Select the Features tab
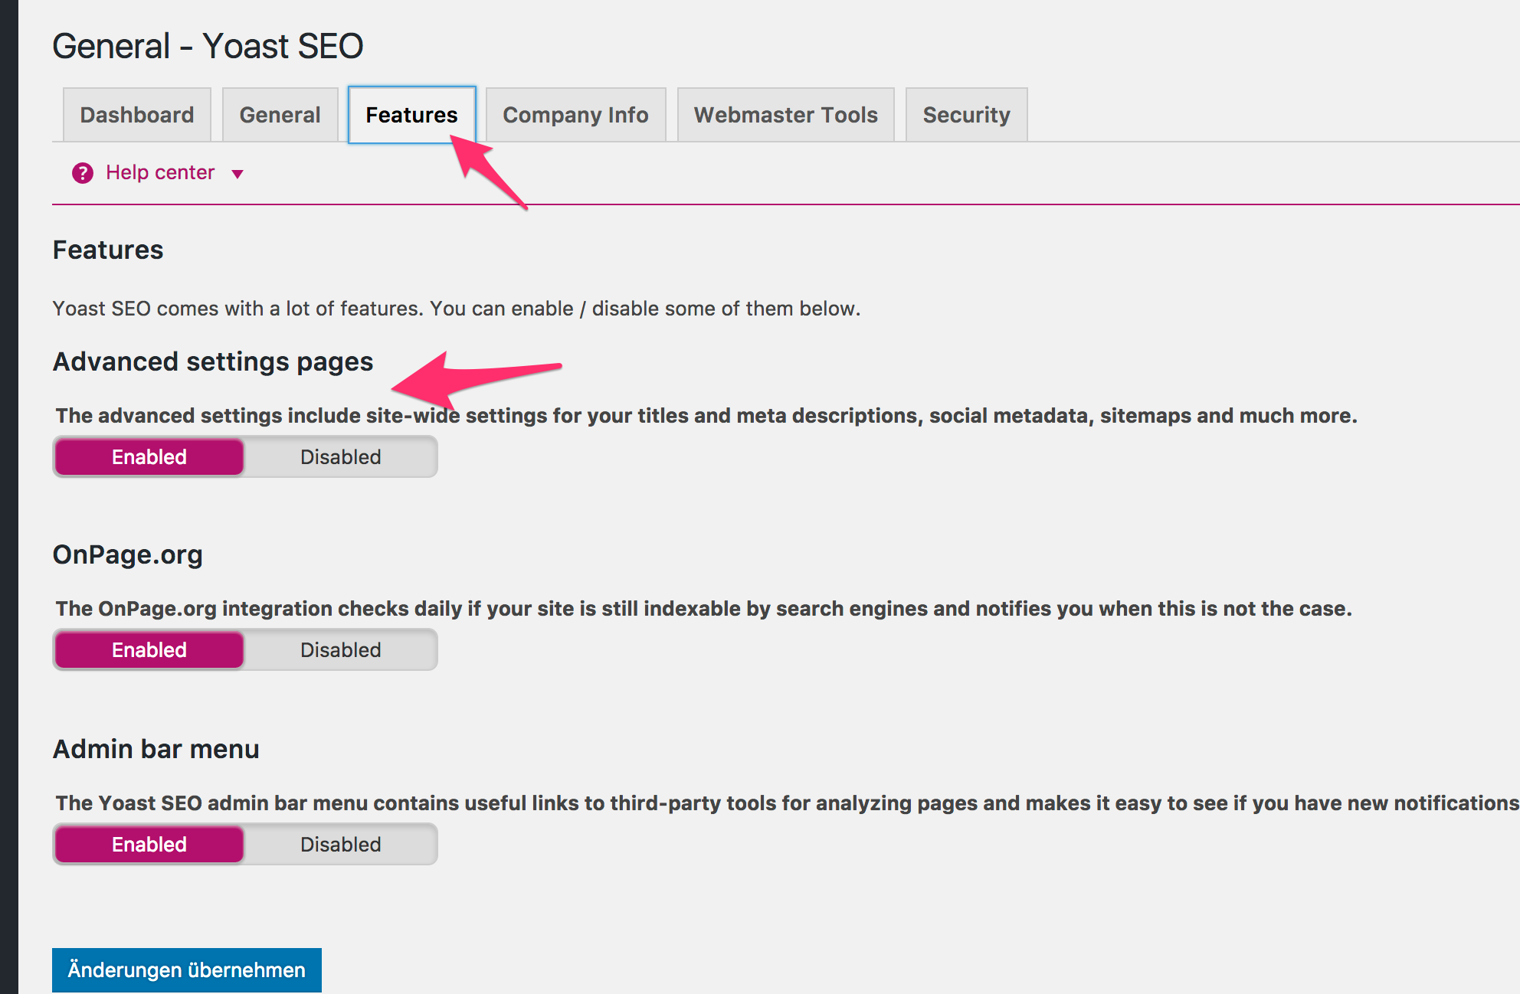Image resolution: width=1520 pixels, height=994 pixels. [x=411, y=115]
